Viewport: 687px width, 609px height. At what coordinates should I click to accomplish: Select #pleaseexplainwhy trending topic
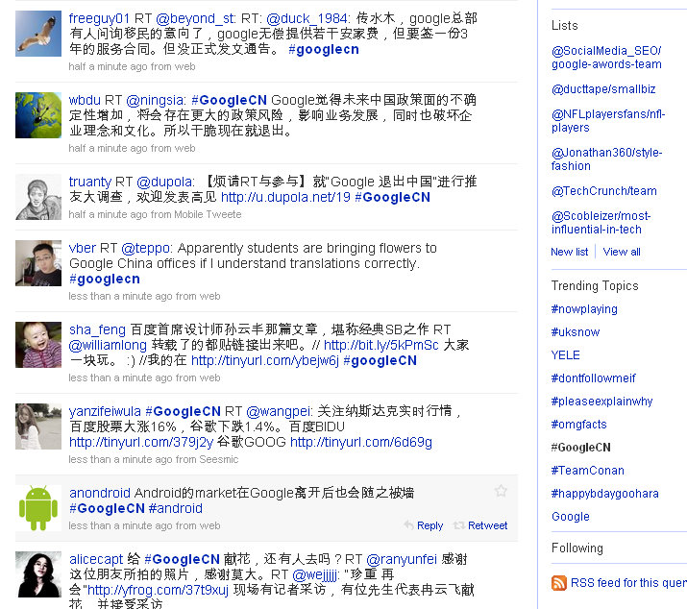602,402
